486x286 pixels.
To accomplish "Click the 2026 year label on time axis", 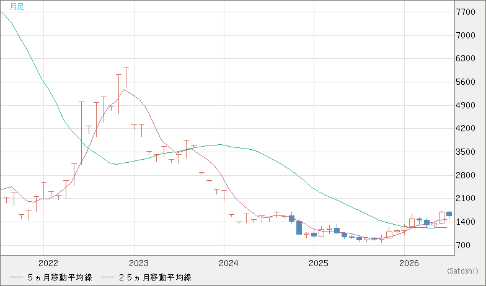I will click(x=409, y=264).
